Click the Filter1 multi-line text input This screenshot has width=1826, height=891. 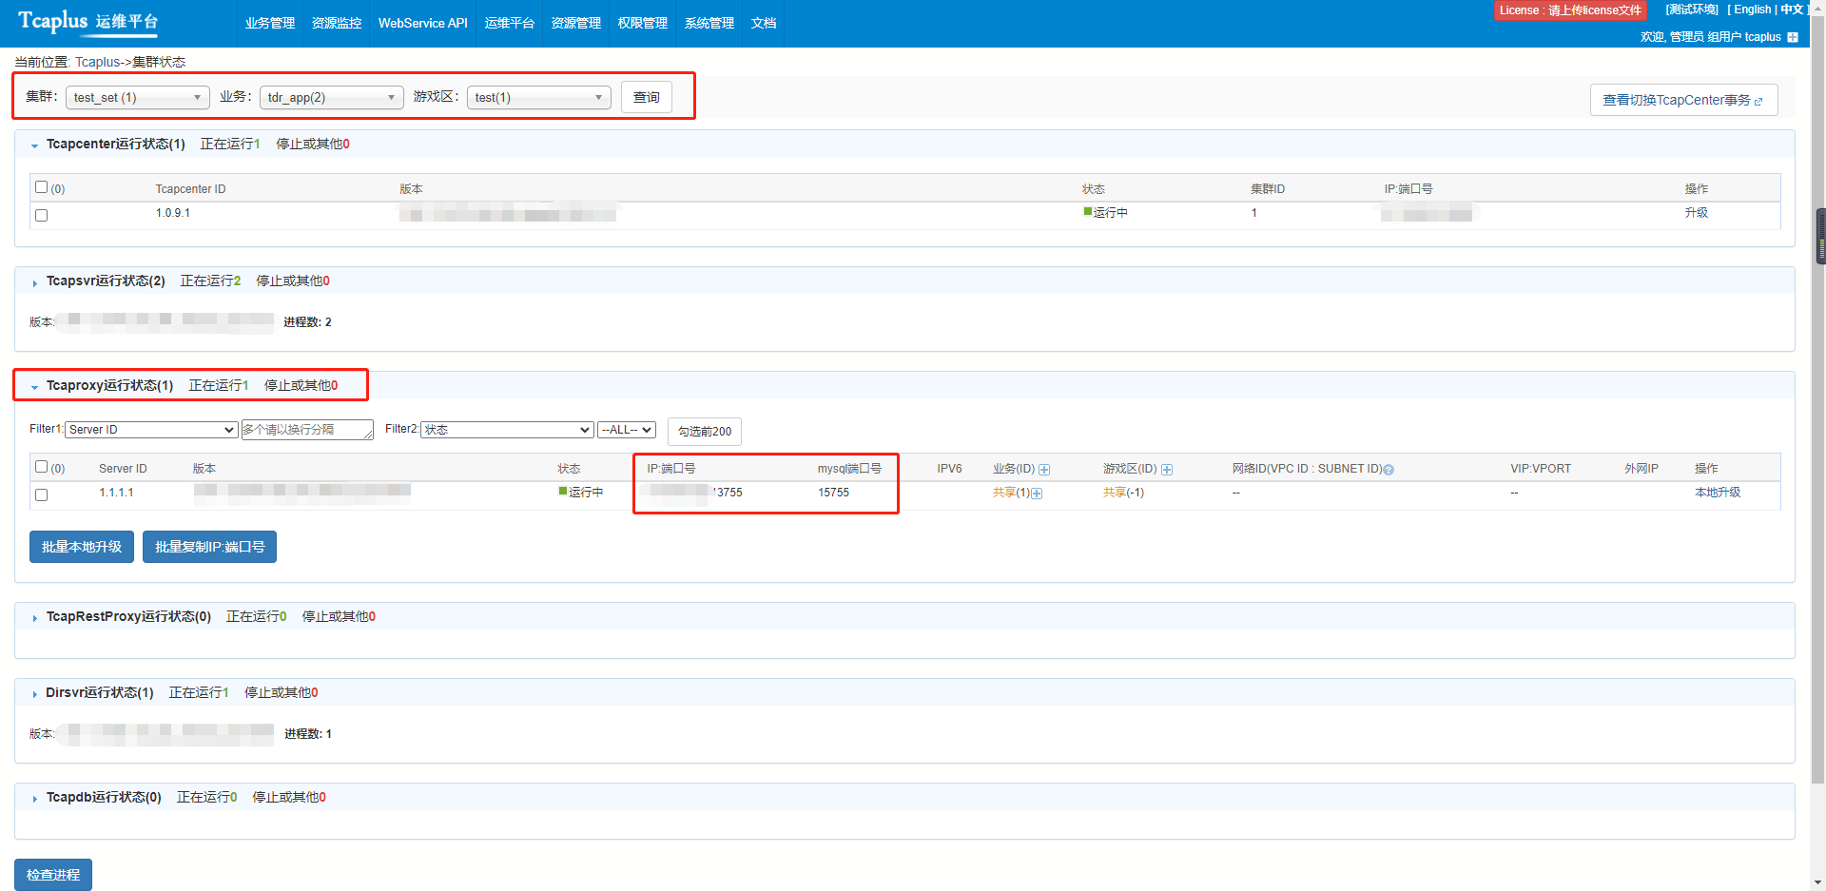click(306, 430)
